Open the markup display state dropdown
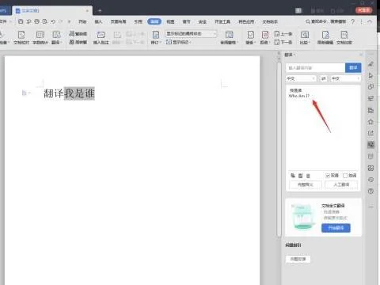The height and width of the screenshot is (285, 380). tap(191, 34)
